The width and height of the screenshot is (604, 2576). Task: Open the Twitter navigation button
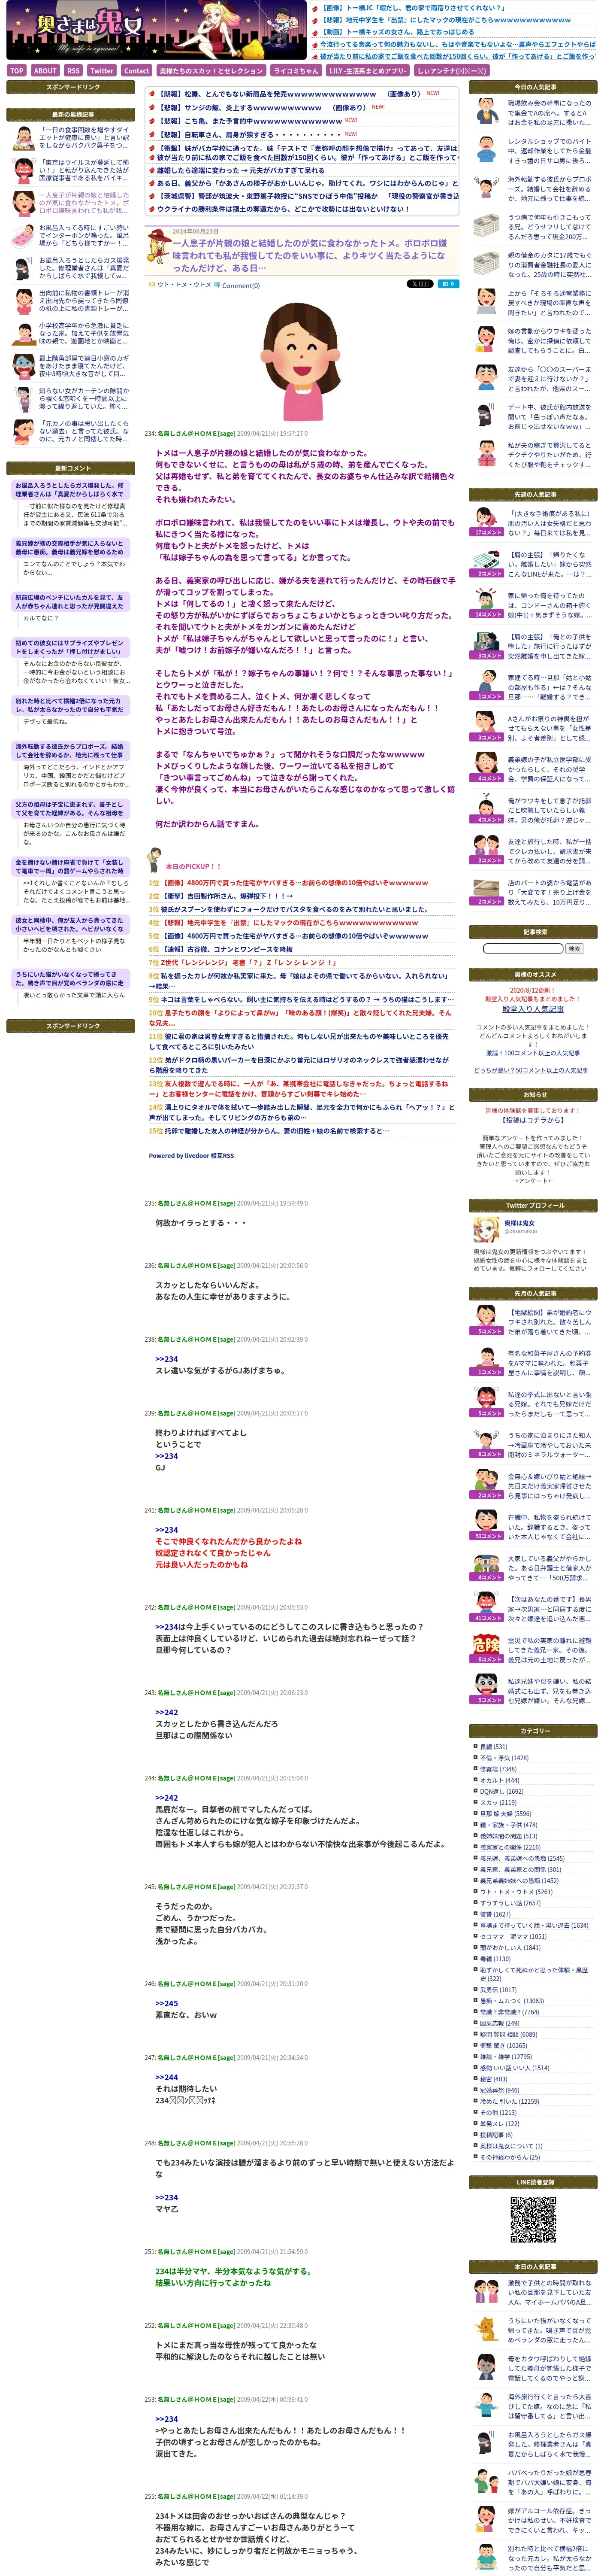pos(102,71)
